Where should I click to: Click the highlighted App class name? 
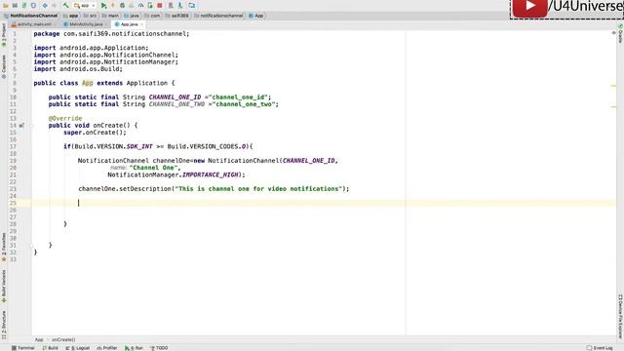(x=88, y=83)
